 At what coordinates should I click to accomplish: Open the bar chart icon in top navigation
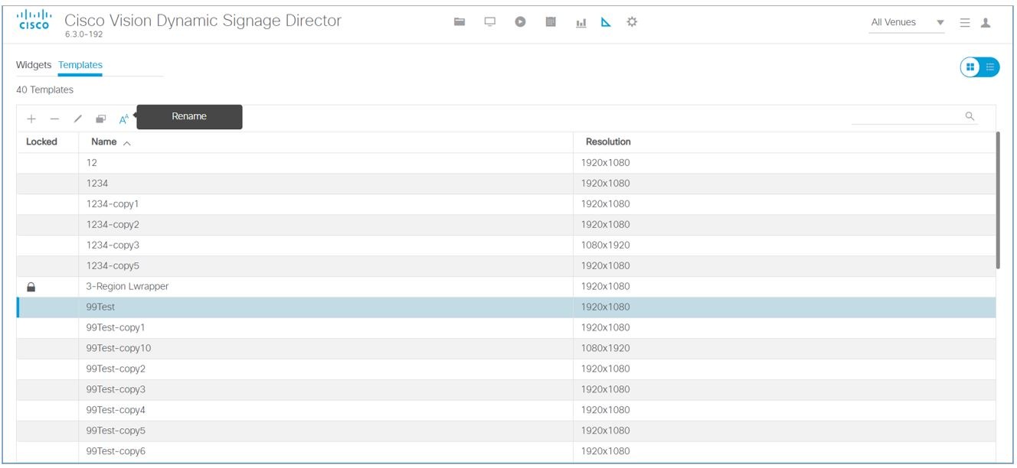[581, 23]
